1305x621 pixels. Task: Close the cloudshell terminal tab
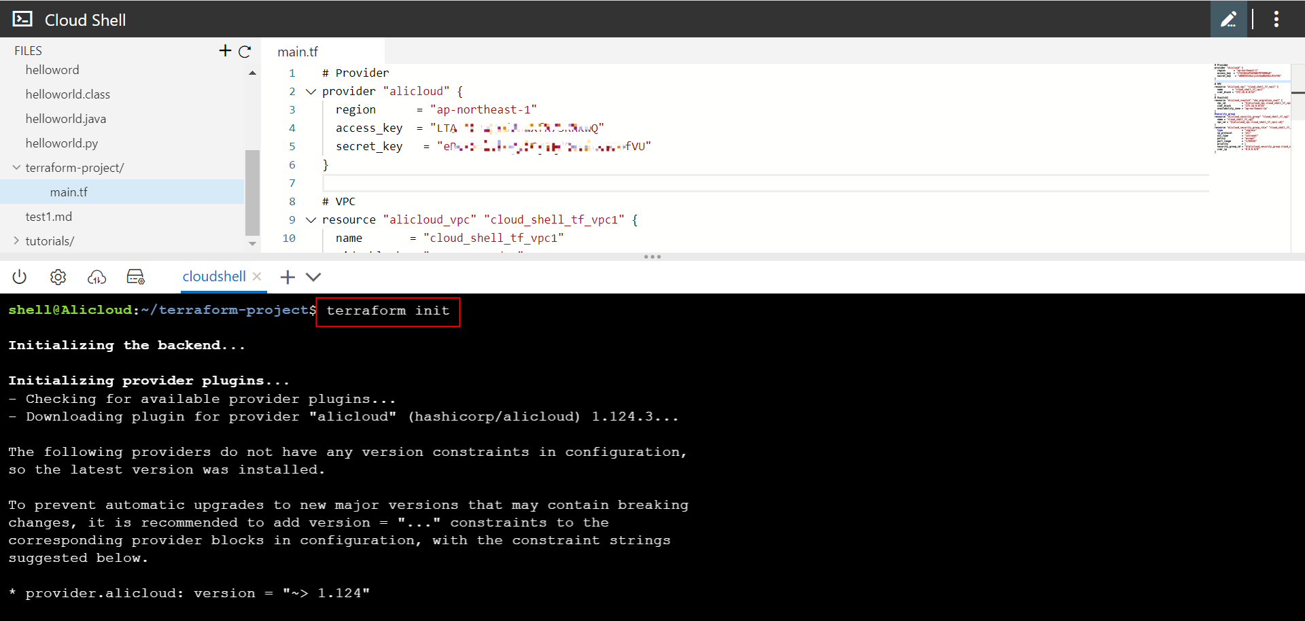257,277
